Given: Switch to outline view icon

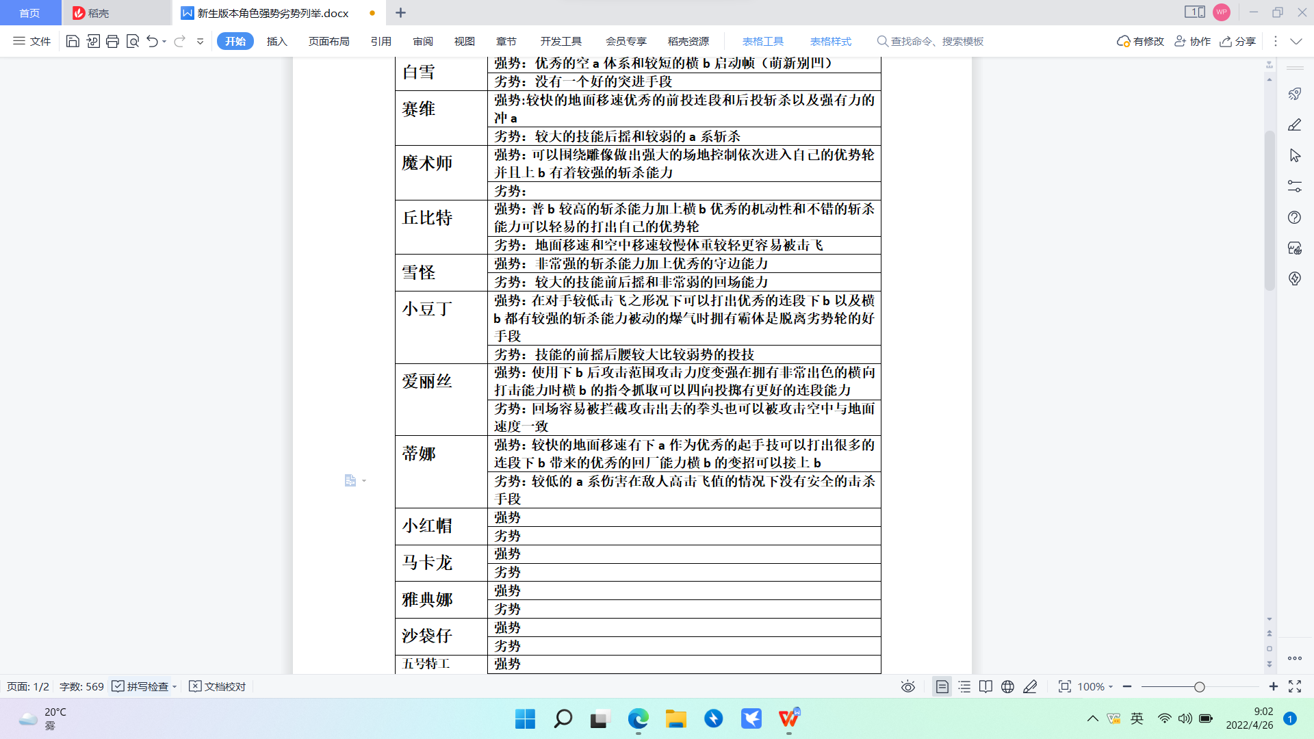Looking at the screenshot, I should pos(964,686).
